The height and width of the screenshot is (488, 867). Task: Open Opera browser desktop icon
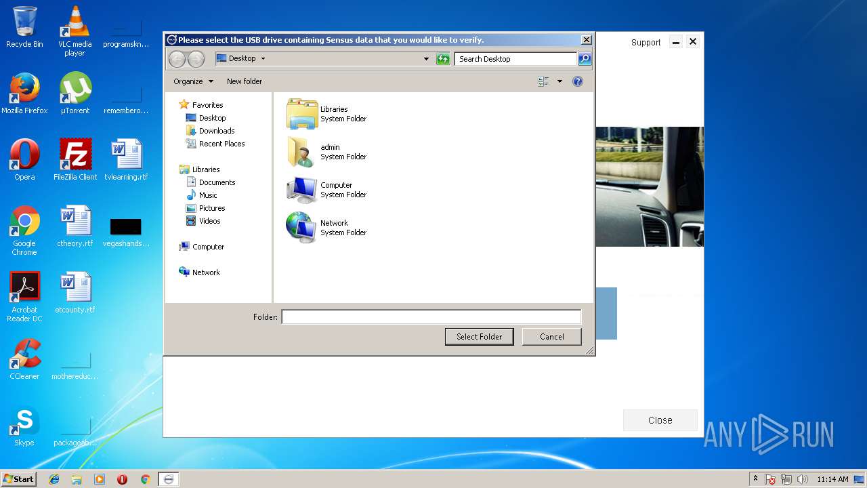pos(24,160)
